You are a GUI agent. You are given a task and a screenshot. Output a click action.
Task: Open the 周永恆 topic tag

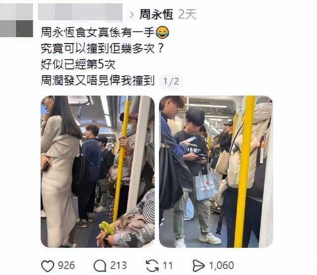point(157,14)
